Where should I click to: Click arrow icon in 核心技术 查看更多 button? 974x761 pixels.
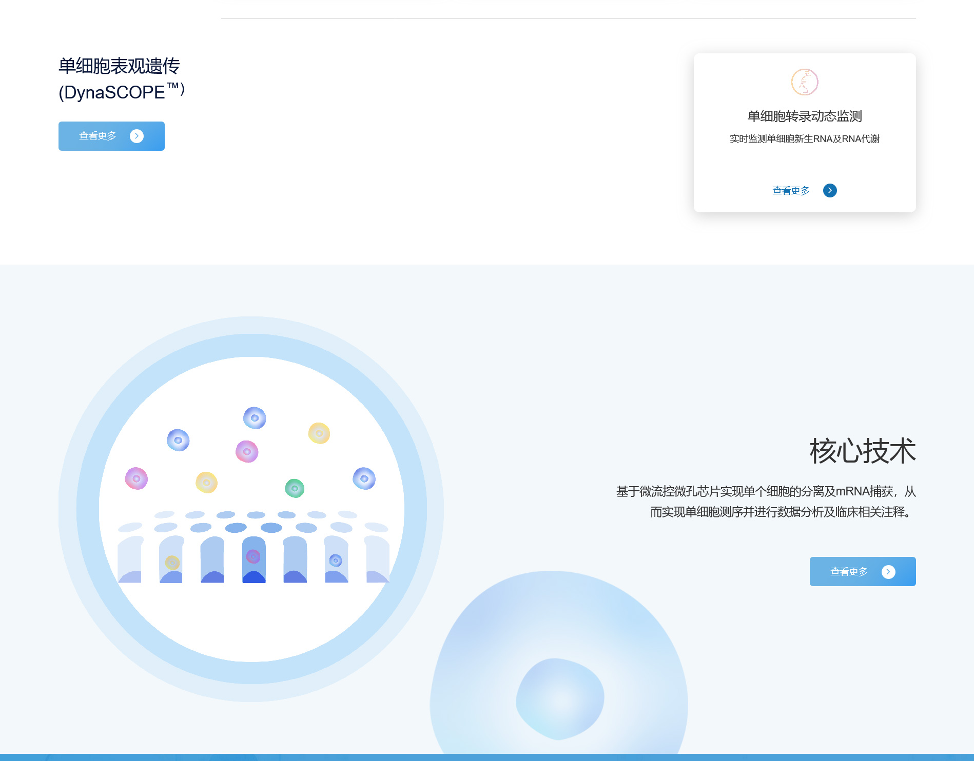coord(888,572)
